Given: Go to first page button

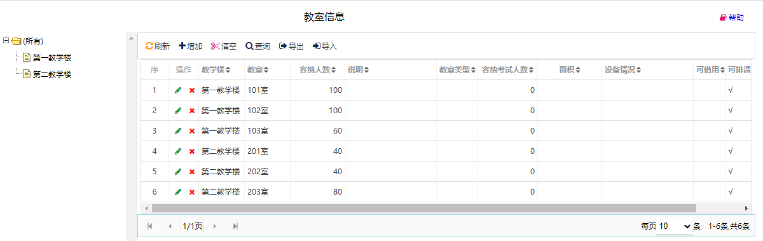Looking at the screenshot, I should [x=150, y=226].
